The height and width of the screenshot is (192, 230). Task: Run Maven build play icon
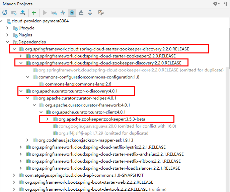pyautogui.click(x=45, y=13)
